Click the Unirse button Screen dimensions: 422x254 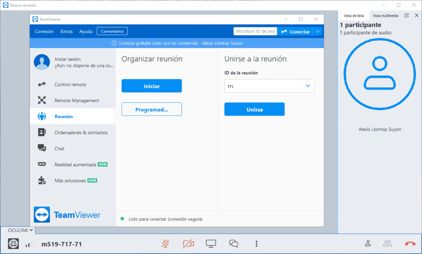[254, 110]
